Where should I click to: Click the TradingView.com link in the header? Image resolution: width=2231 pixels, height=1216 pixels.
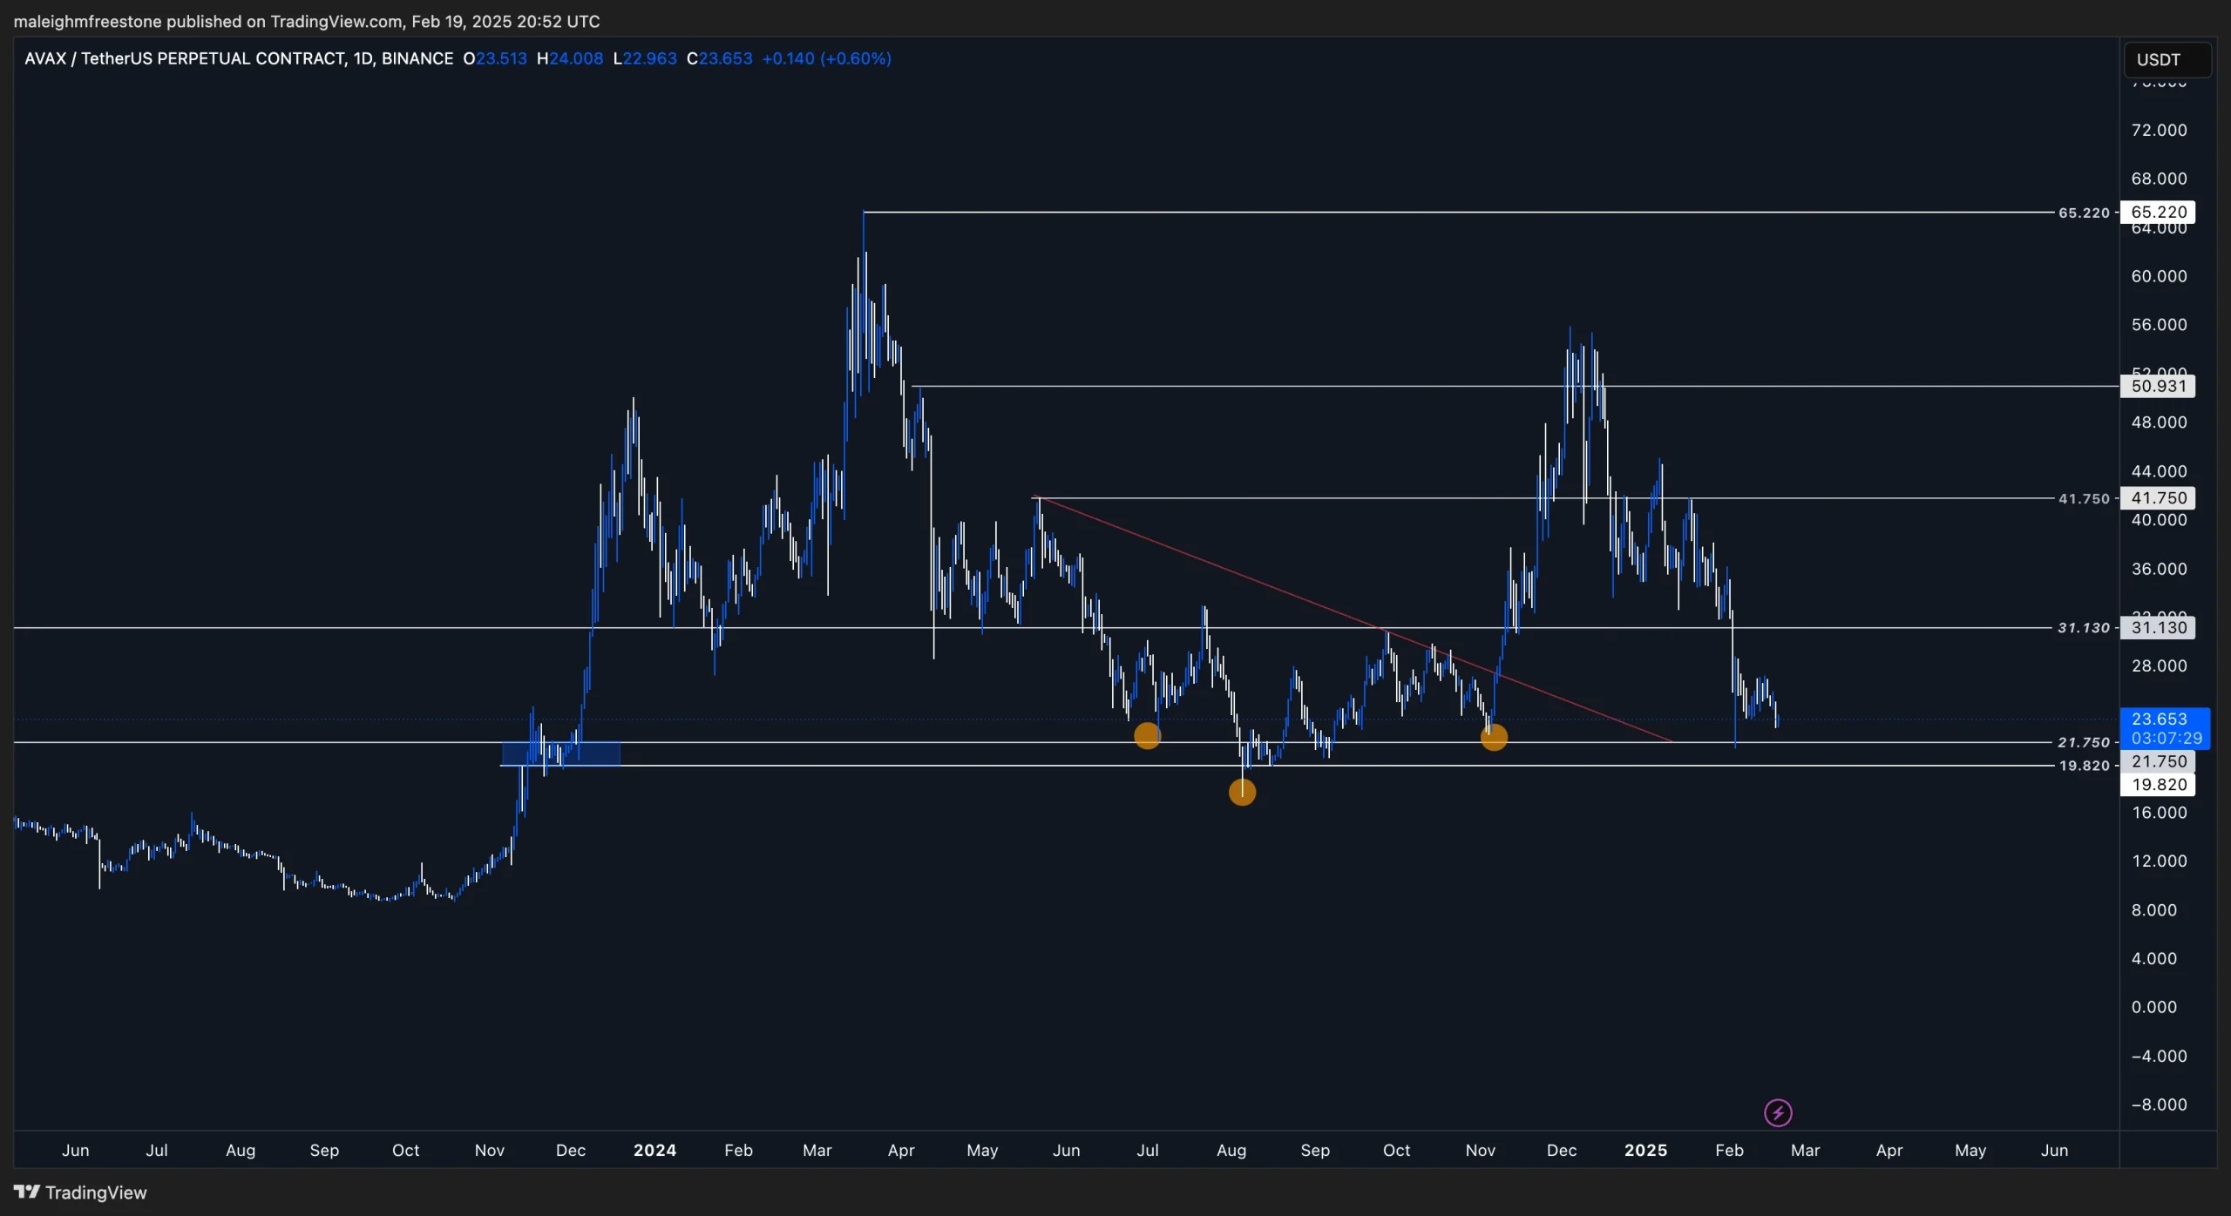click(x=335, y=21)
